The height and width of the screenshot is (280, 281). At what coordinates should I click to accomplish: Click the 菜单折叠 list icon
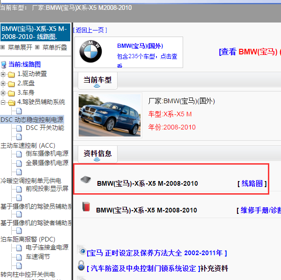(x=37, y=47)
